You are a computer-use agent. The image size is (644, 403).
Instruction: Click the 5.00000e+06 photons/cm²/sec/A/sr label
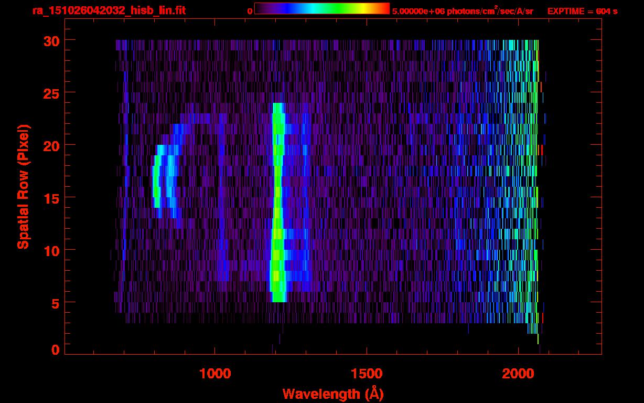463,10
